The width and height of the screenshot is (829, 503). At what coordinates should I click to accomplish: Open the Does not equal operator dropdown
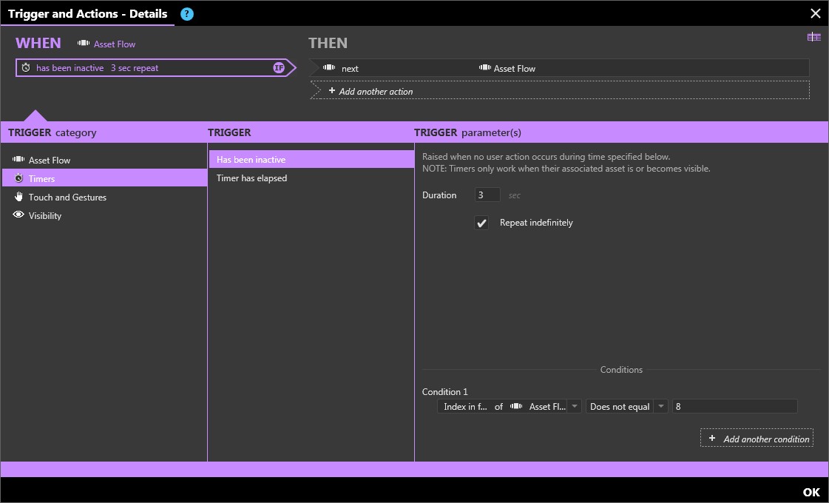click(659, 406)
